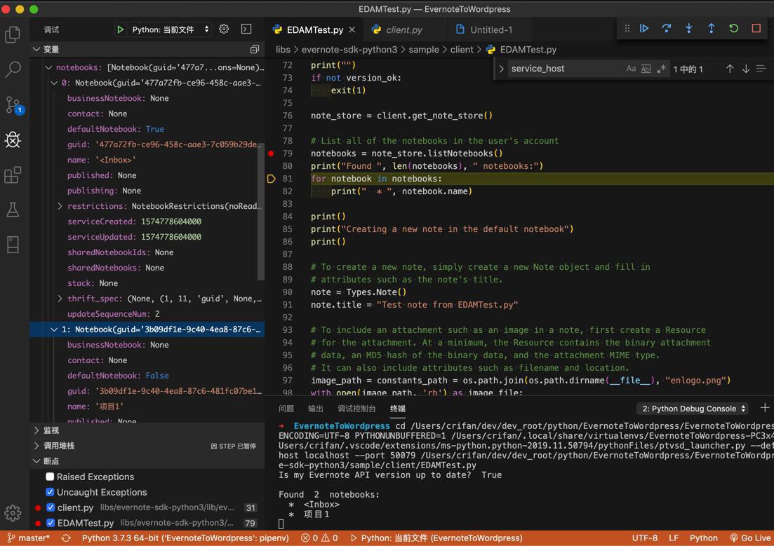
Task: Collapse notebook item 0 in variables
Action: click(54, 83)
